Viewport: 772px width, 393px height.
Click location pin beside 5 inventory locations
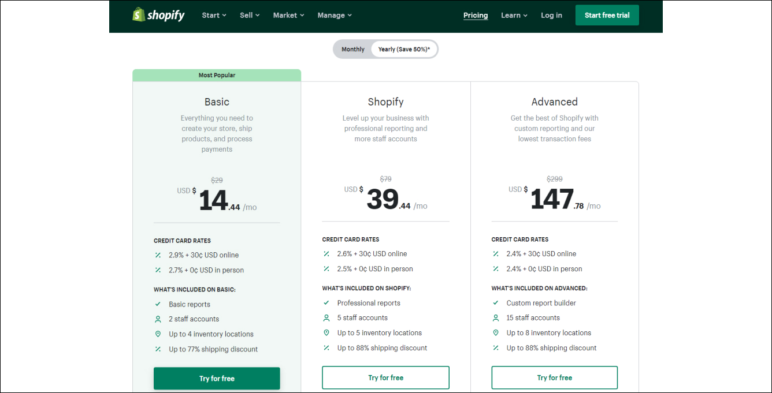click(326, 333)
